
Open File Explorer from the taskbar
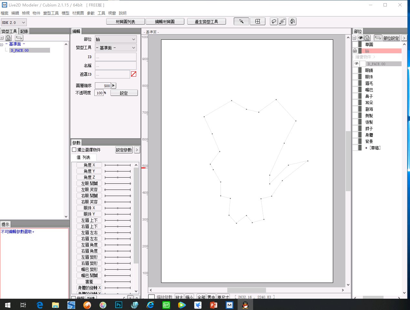56,305
